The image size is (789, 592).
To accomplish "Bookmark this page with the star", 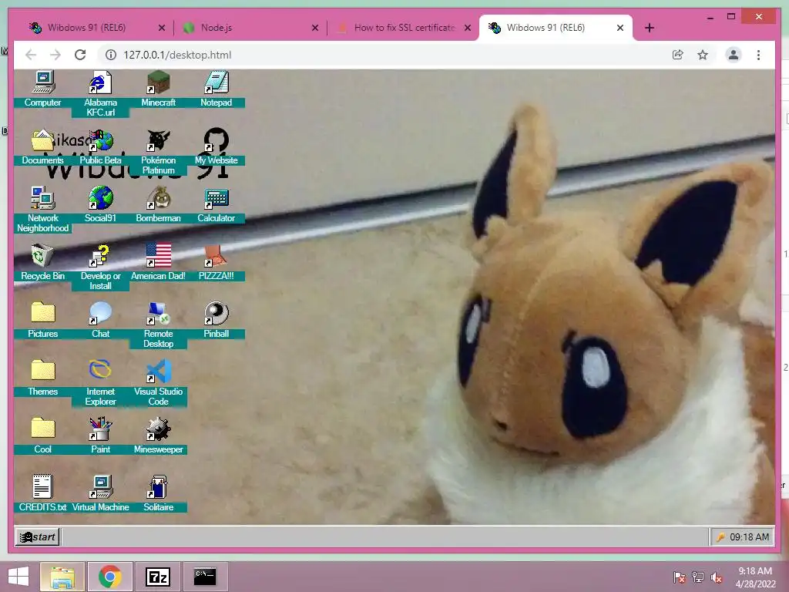I will point(703,55).
